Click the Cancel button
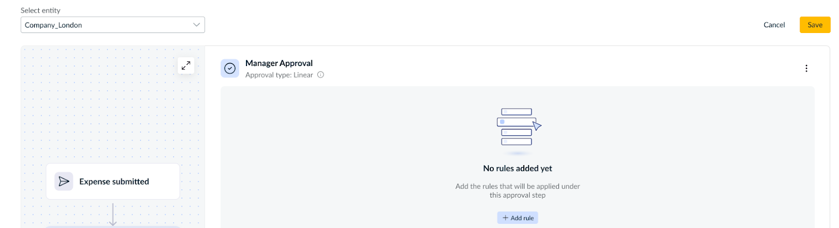 point(774,25)
